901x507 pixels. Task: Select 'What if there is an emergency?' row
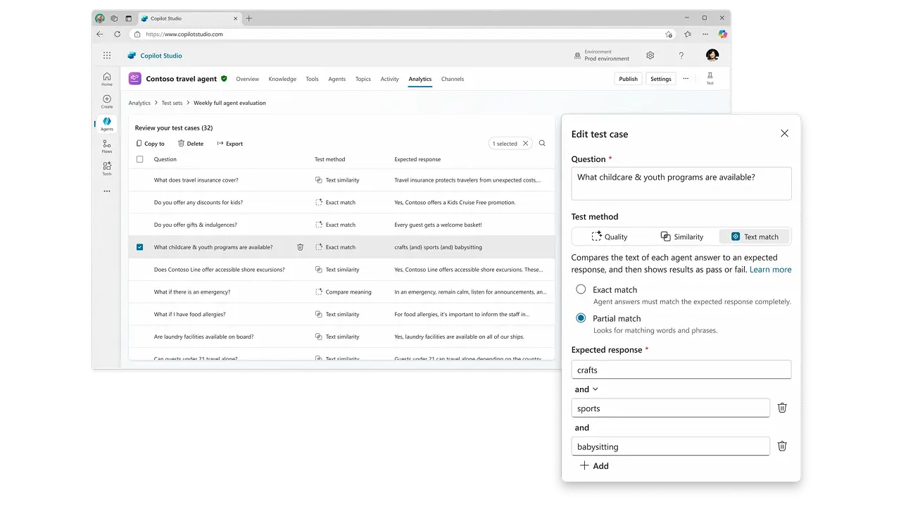(x=341, y=292)
